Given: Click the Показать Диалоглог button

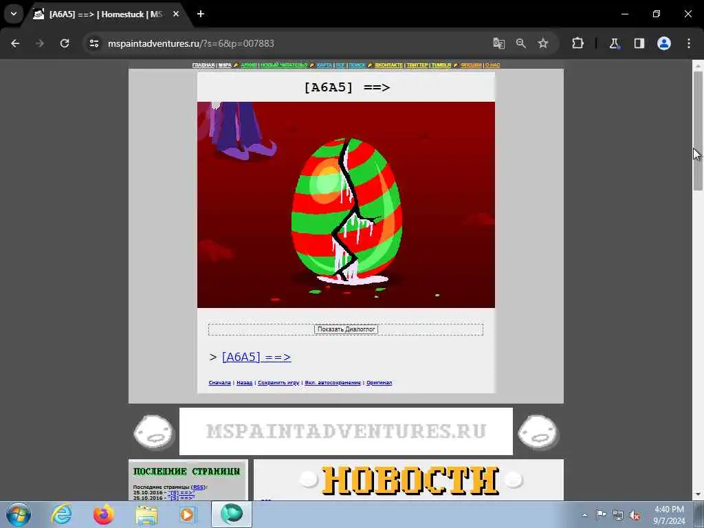Looking at the screenshot, I should pos(346,329).
